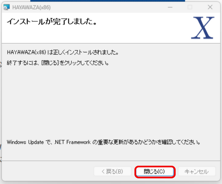Click the heading インストールが完了しました。
Screen dimensions: 222x184
tap(52, 22)
